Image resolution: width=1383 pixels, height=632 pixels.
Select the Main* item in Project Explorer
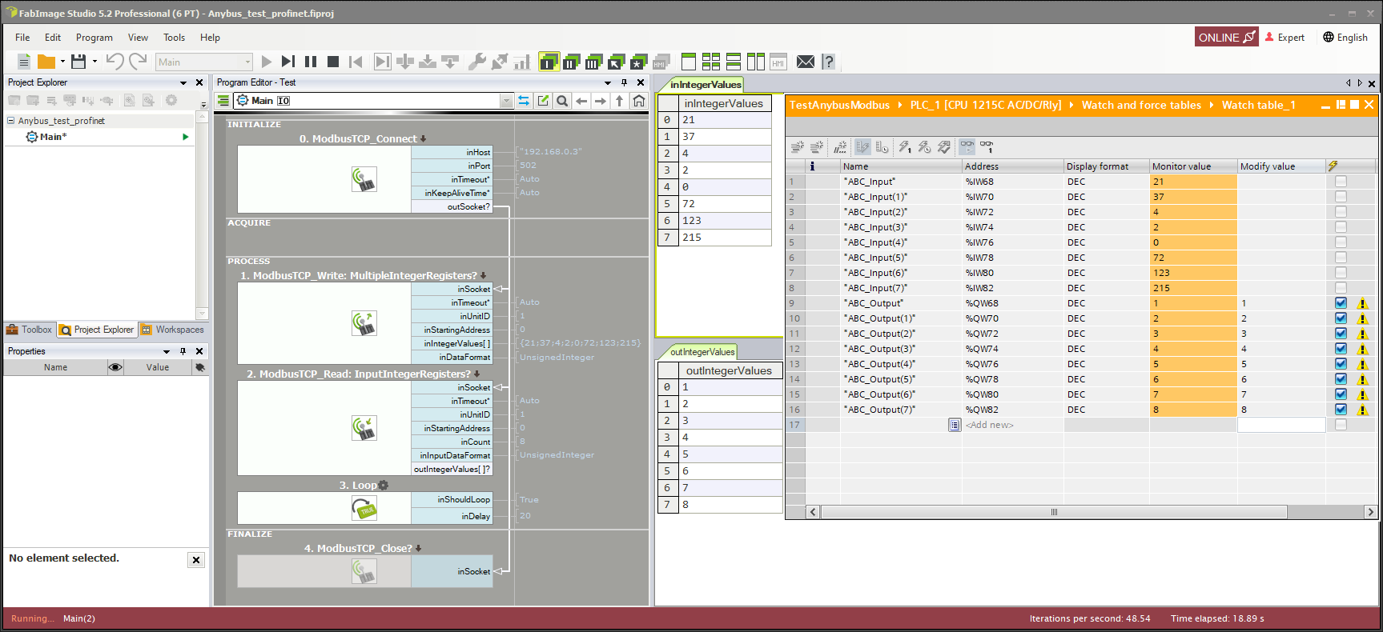pos(53,137)
